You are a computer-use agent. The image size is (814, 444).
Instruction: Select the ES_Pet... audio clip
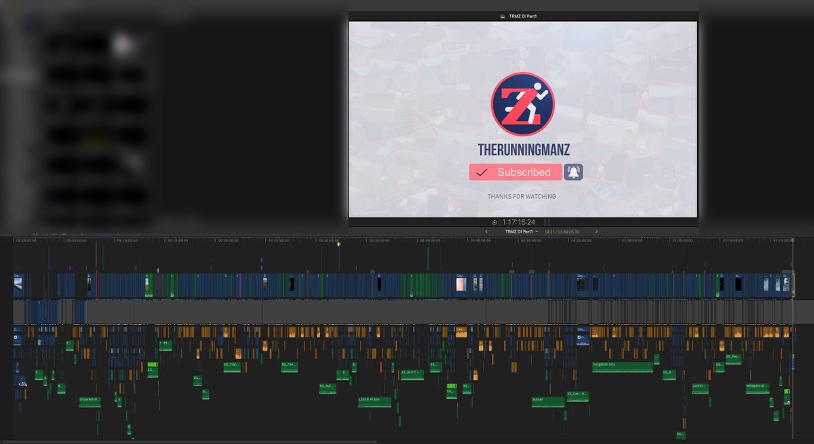click(733, 358)
